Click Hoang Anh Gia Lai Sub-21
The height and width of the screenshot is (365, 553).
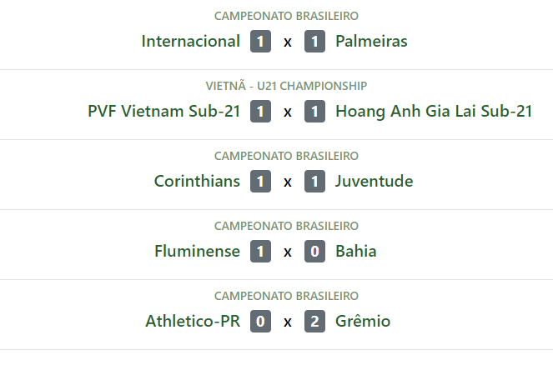(x=433, y=111)
